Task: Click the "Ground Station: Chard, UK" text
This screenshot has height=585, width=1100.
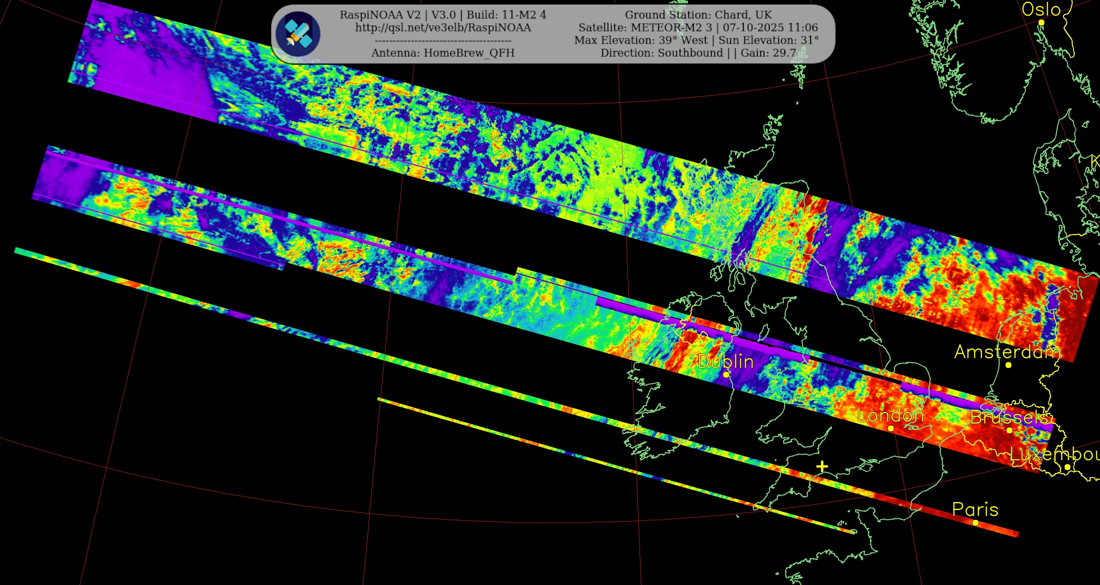Action: pos(698,15)
